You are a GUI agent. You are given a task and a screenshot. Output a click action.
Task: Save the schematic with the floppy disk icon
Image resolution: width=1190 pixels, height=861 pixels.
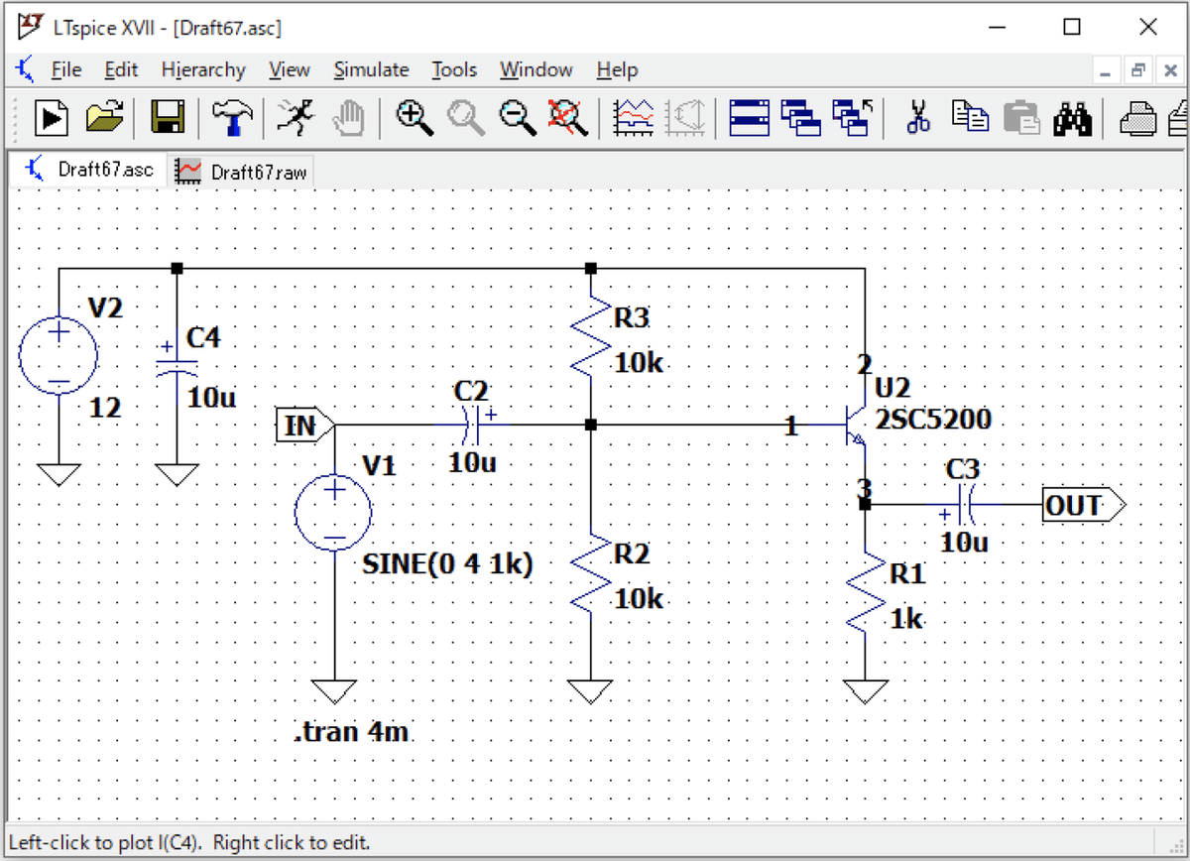click(168, 118)
